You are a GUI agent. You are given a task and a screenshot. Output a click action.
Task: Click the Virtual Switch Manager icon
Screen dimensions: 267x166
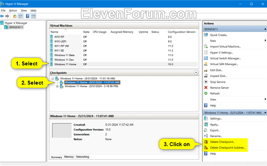click(206, 58)
